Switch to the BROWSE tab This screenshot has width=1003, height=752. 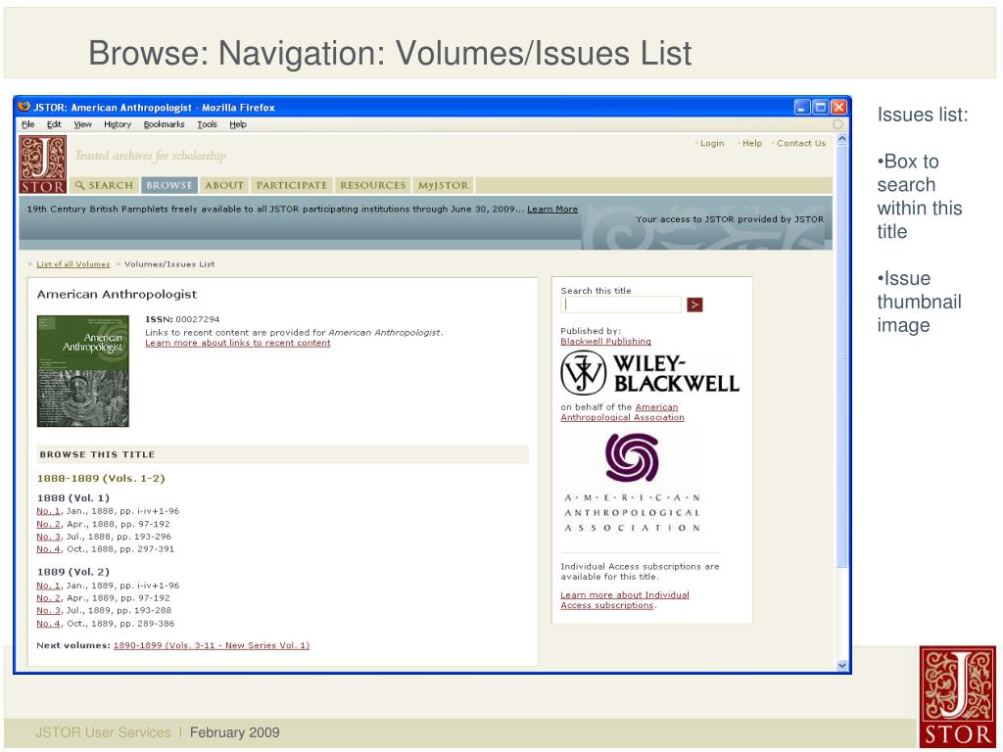[168, 185]
